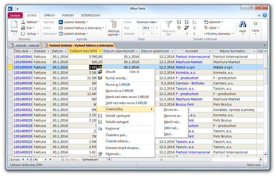Go to next record navigation arrow
Viewport: 276px width, 176px height.
coord(46,160)
